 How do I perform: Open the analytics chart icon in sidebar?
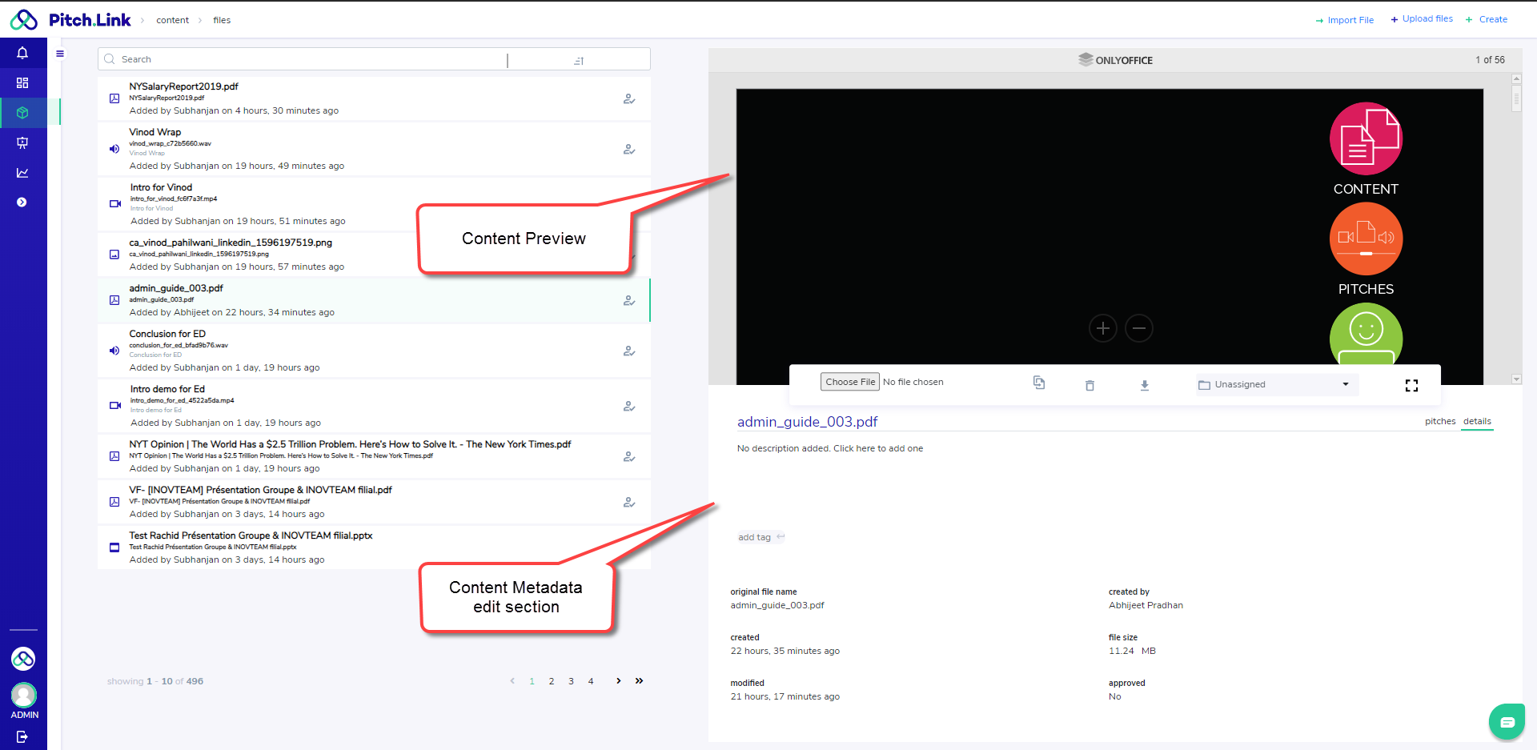[22, 173]
